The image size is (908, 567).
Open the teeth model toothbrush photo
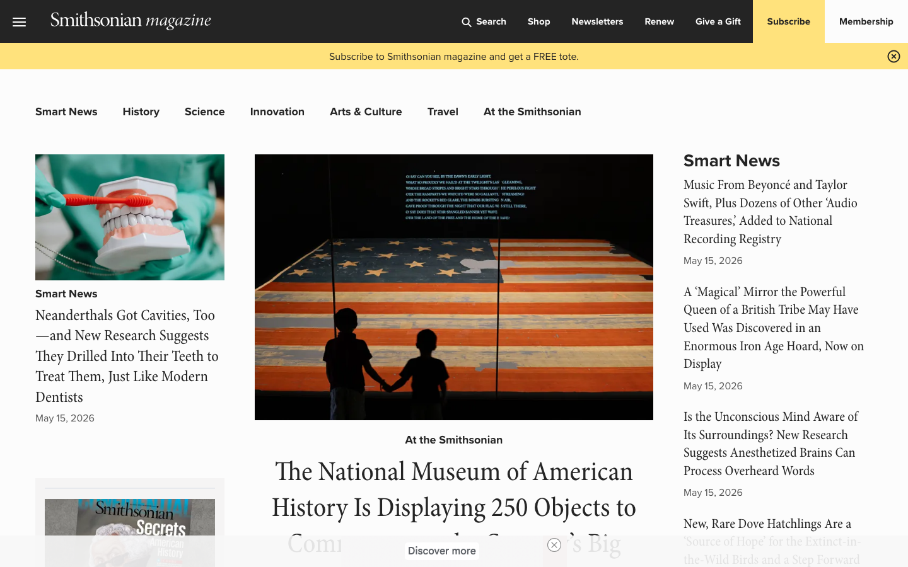[x=130, y=217]
